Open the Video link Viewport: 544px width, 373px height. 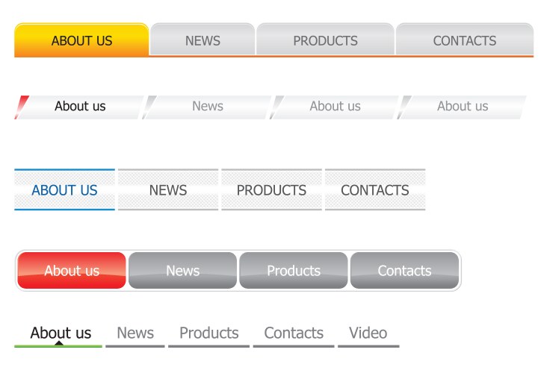coord(368,333)
